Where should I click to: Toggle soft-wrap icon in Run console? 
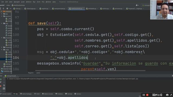coord(4,85)
